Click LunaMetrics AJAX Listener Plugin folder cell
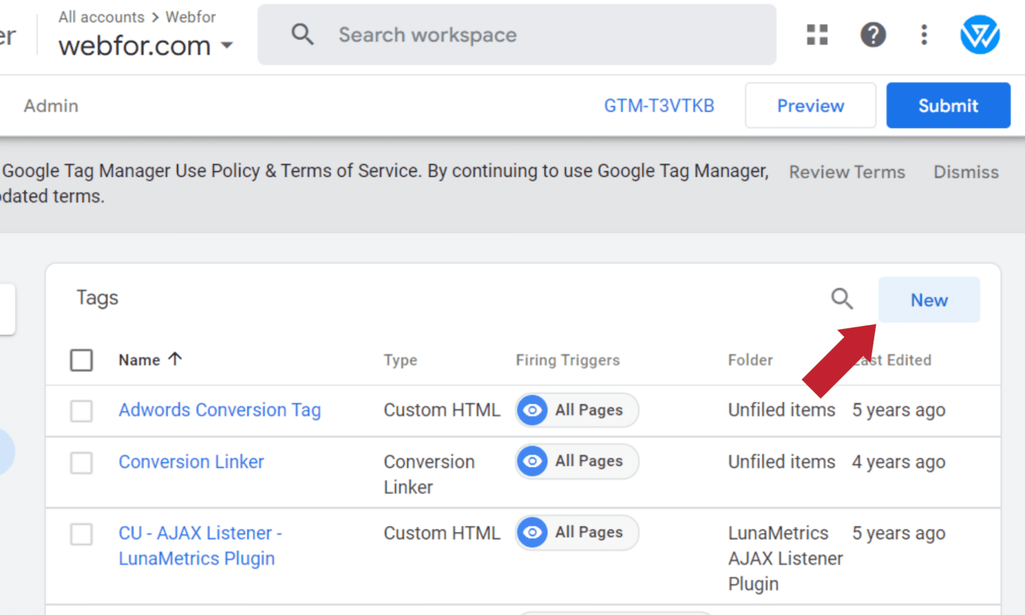The width and height of the screenshot is (1025, 615). pos(785,558)
